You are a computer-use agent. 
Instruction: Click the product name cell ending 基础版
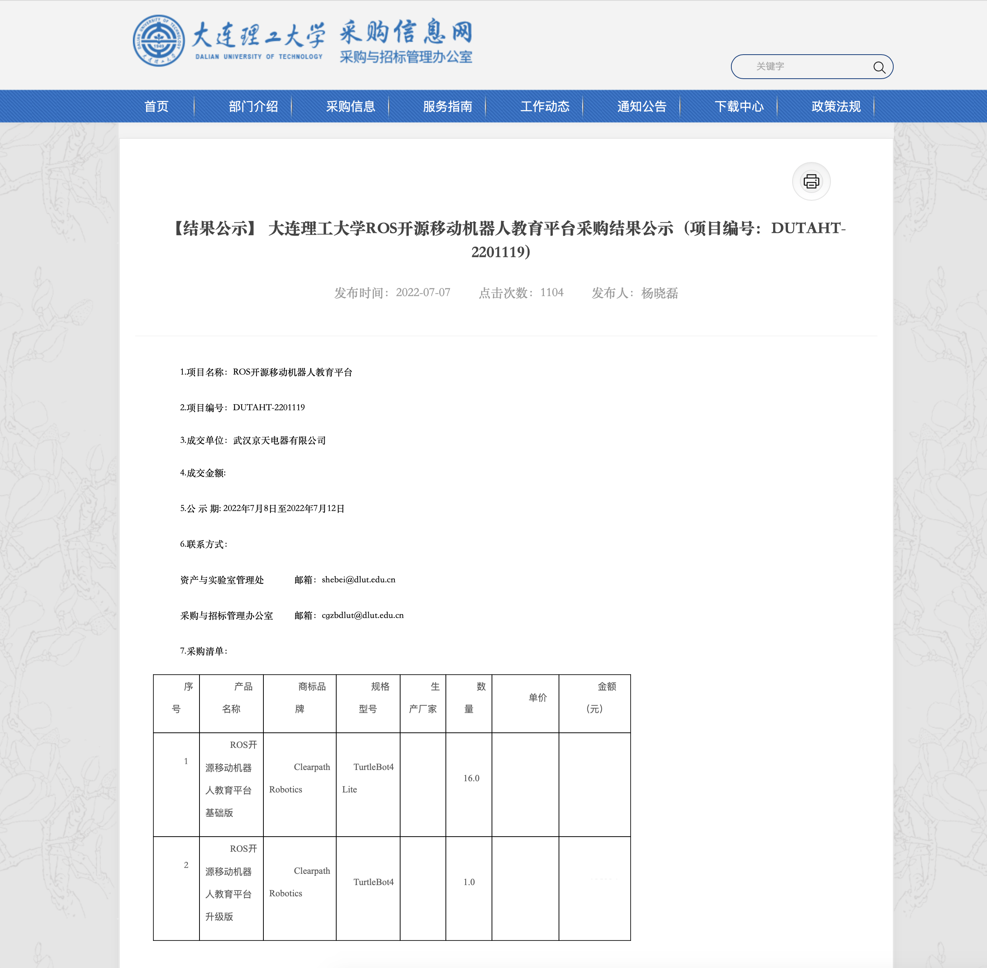click(x=231, y=784)
